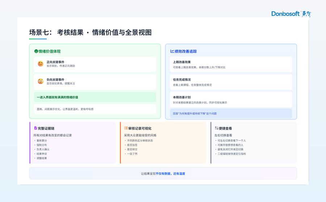
Task: Click the worried face emoji for 负向关键事件
Action: pyautogui.click(x=41, y=81)
